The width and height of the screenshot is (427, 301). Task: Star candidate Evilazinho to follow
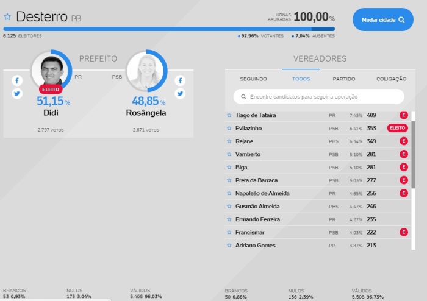tap(229, 128)
